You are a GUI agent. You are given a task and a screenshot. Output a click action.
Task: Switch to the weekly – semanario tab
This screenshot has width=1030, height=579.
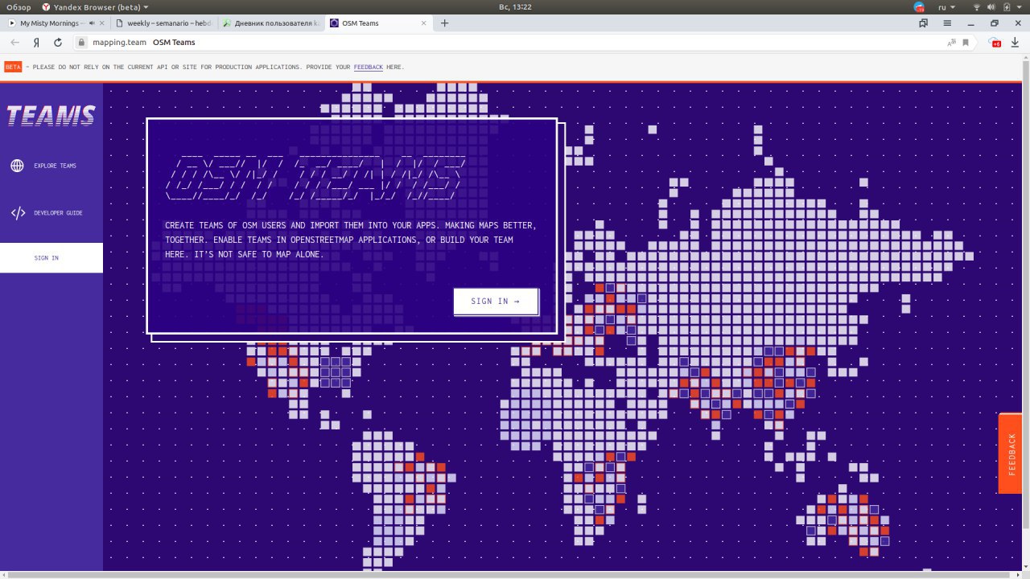pos(163,23)
